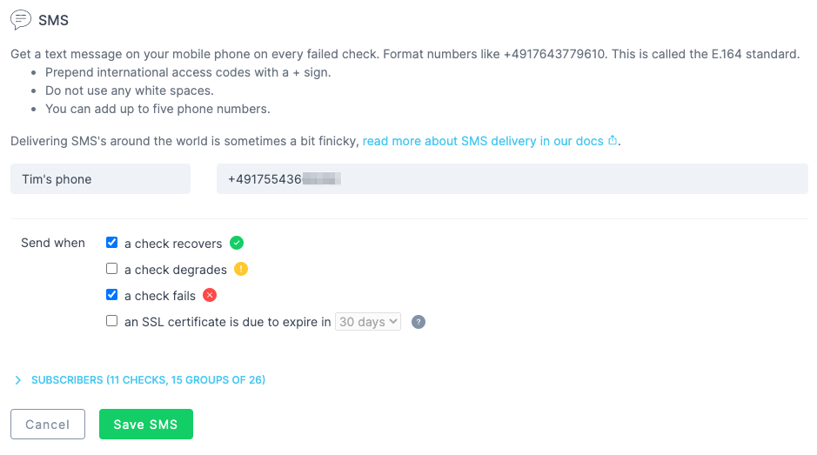Expand the Subscribers section chevron
The width and height of the screenshot is (817, 455).
[x=18, y=380]
